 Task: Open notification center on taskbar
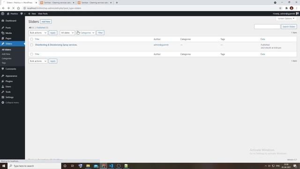point(295,166)
